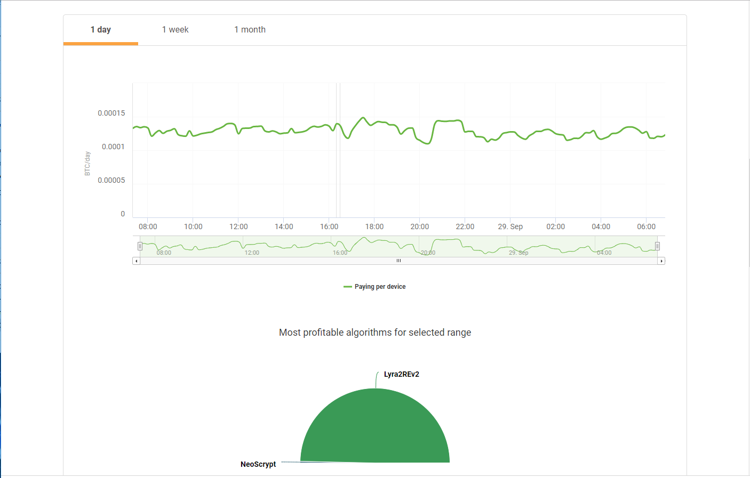The image size is (750, 478).
Task: Click the navigator scrollbar left arrow
Action: (136, 261)
